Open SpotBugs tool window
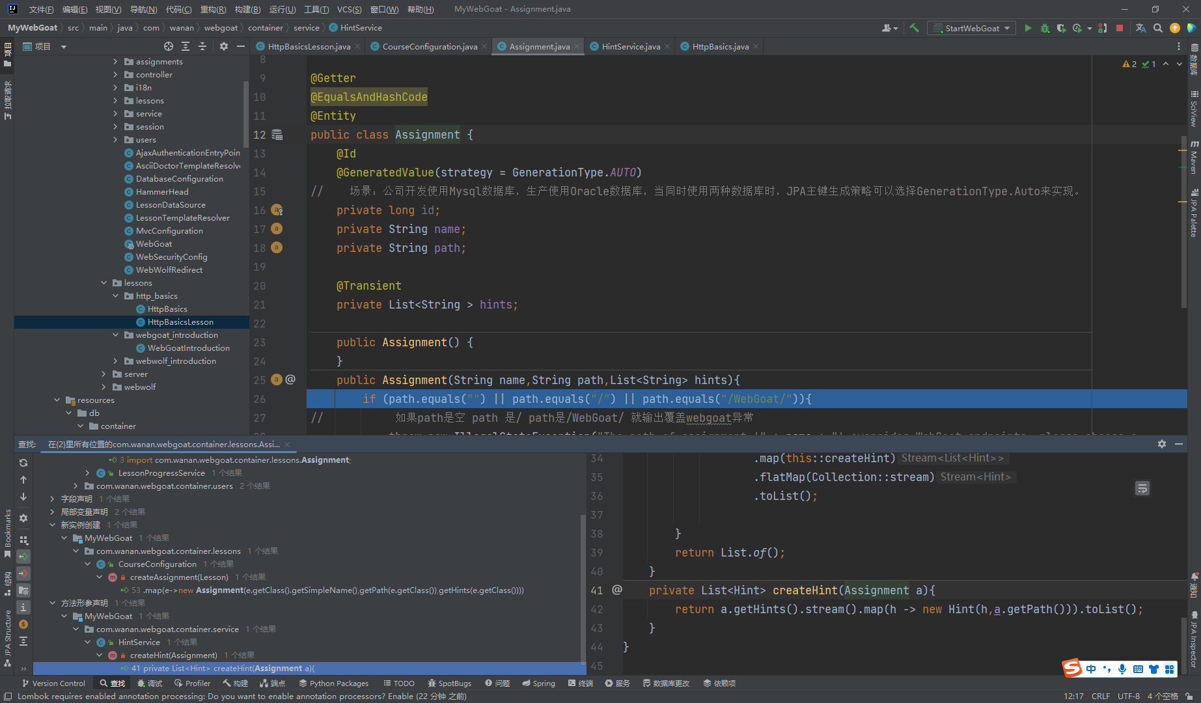1201x703 pixels. click(449, 683)
